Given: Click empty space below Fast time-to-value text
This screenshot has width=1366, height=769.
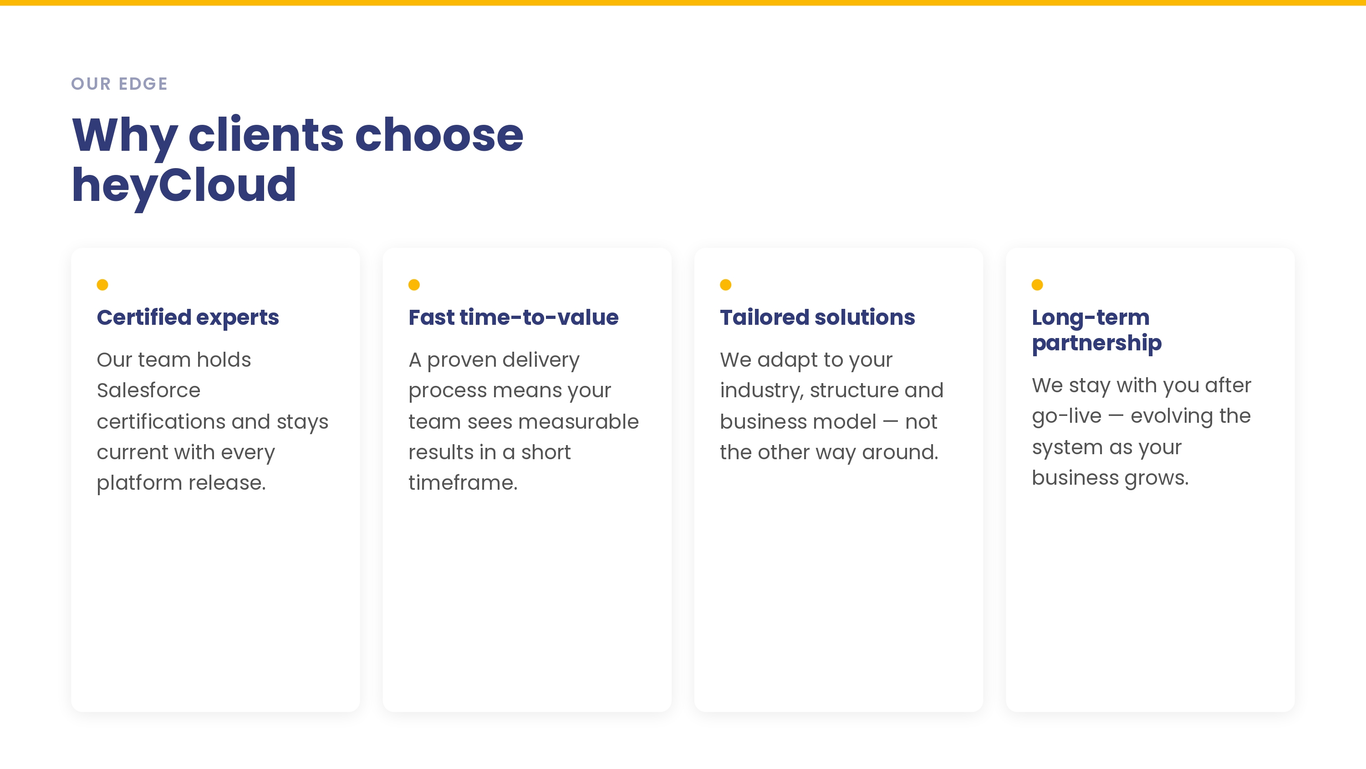Looking at the screenshot, I should 526,600.
